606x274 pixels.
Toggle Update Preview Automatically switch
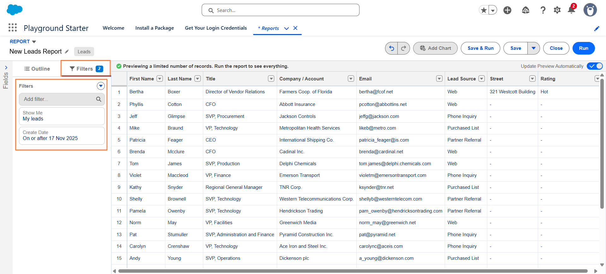point(595,66)
